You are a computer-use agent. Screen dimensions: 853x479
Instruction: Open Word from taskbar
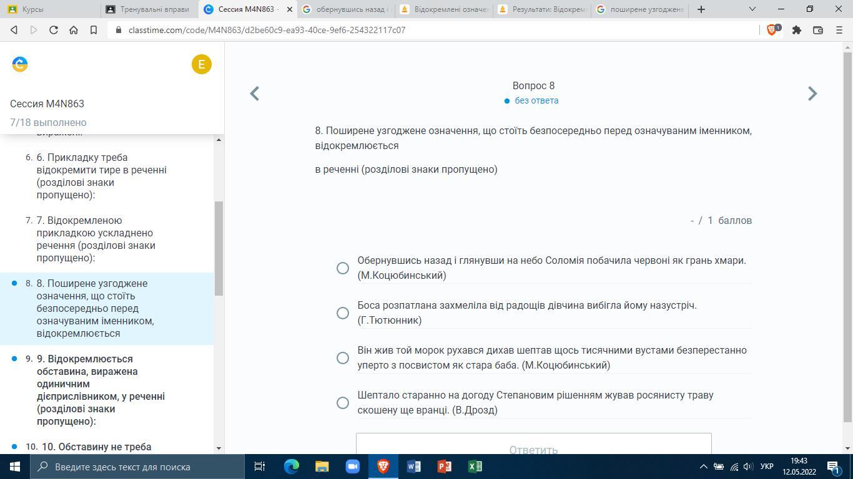click(x=413, y=467)
